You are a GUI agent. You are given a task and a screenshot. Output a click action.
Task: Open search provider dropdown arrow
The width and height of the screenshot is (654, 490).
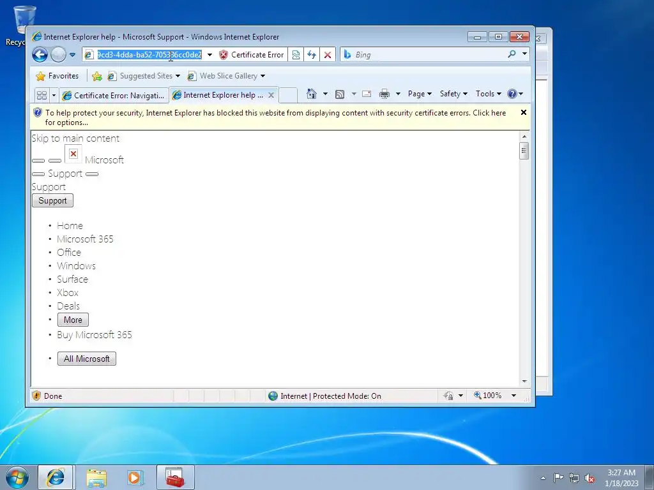pyautogui.click(x=524, y=54)
